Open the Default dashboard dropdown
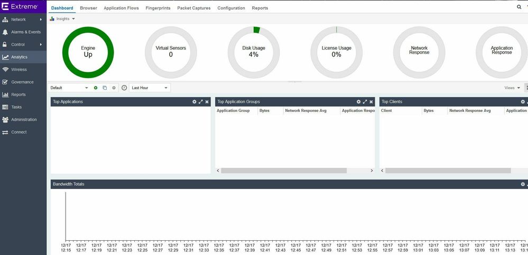 tap(69, 88)
